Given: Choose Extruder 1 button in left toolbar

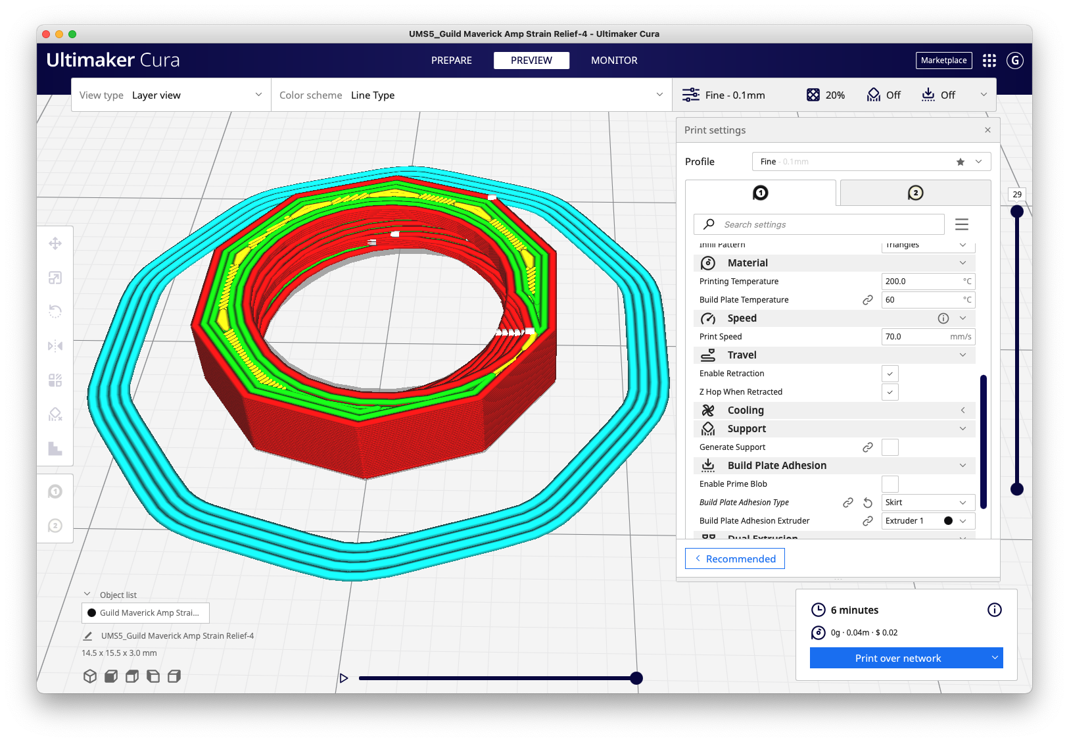Looking at the screenshot, I should pyautogui.click(x=55, y=491).
